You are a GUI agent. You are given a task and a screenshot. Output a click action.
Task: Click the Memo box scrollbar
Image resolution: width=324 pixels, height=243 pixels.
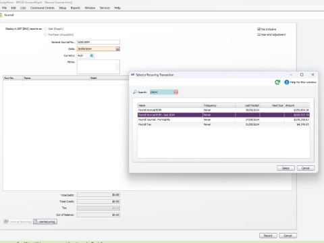point(117,67)
